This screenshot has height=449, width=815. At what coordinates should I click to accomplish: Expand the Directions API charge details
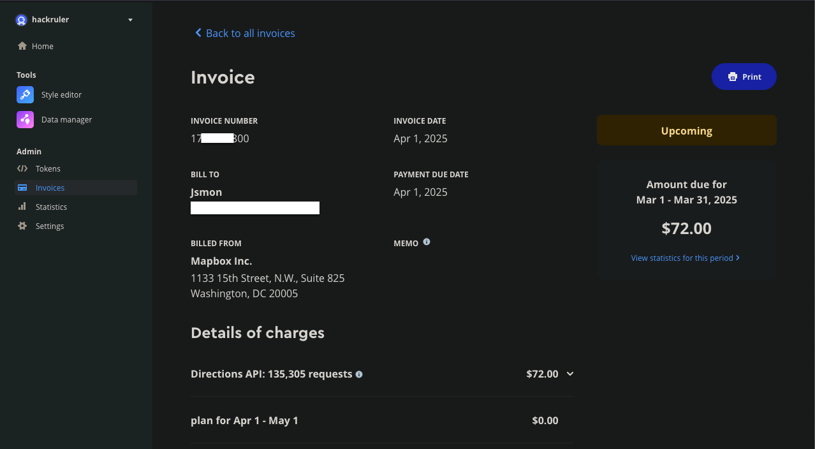pyautogui.click(x=569, y=374)
